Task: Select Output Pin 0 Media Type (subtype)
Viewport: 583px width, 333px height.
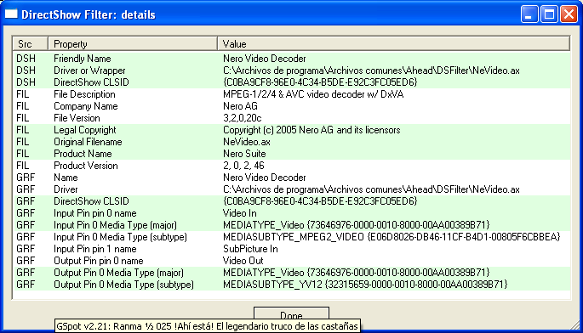Action: pyautogui.click(x=123, y=285)
